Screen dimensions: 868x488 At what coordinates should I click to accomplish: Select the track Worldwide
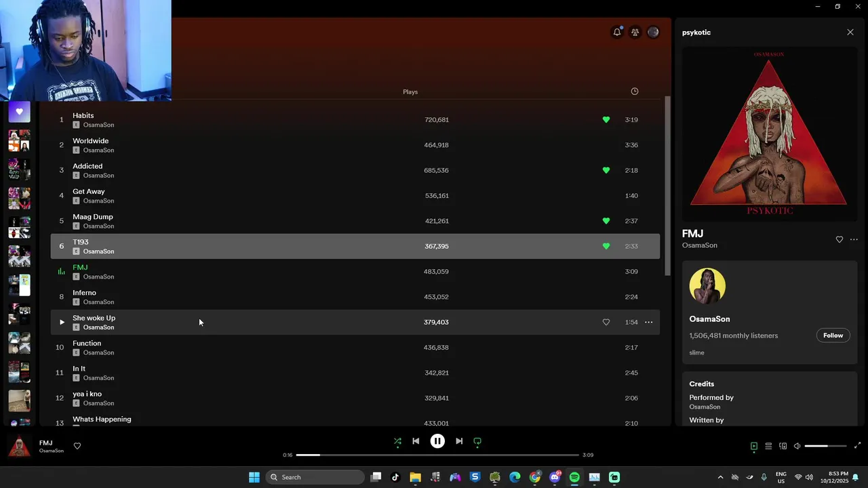tap(355, 145)
